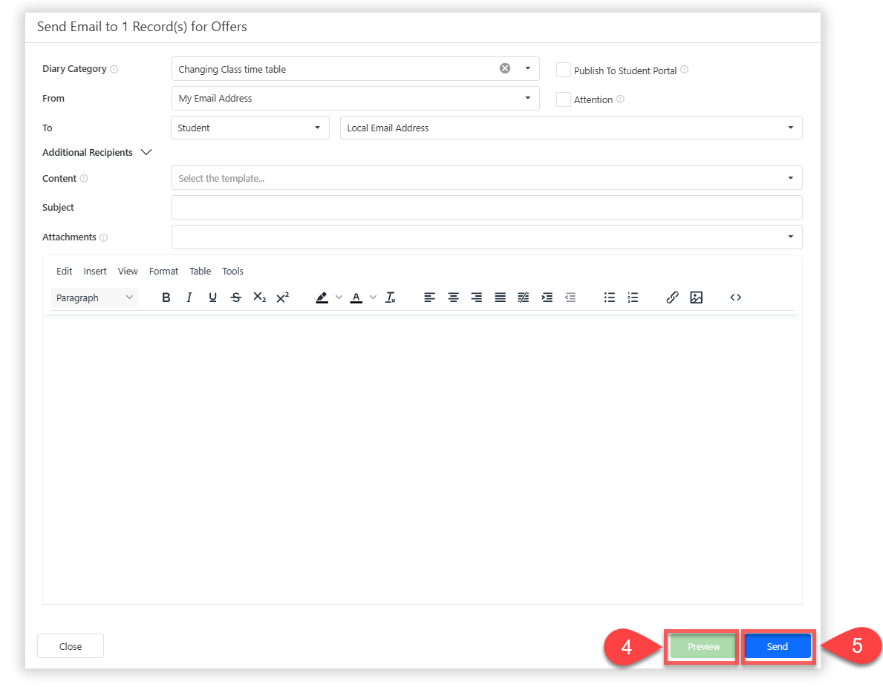Insert a bulleted list
This screenshot has height=687, width=883.
pyautogui.click(x=610, y=298)
